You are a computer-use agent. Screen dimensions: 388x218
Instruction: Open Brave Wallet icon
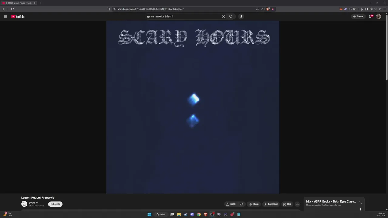(371, 9)
